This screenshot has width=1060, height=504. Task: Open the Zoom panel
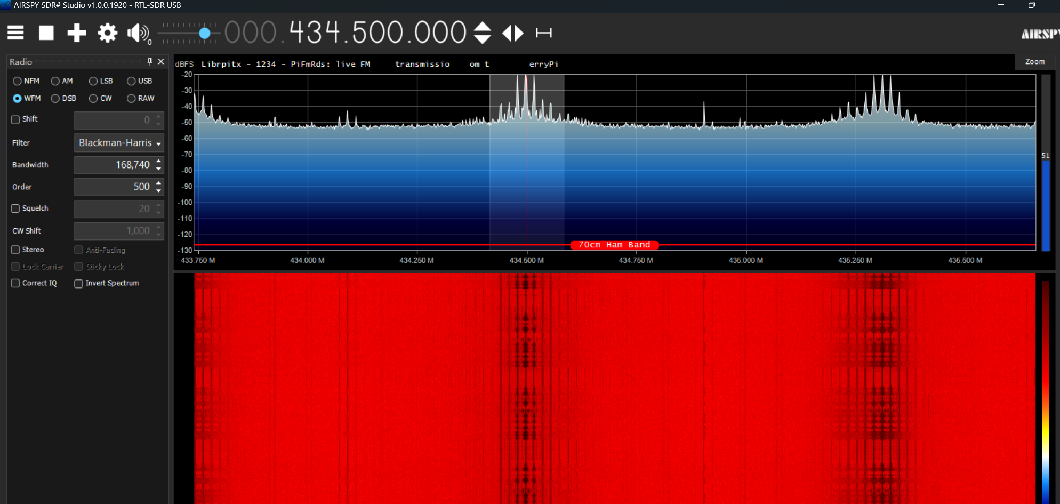tap(1034, 61)
